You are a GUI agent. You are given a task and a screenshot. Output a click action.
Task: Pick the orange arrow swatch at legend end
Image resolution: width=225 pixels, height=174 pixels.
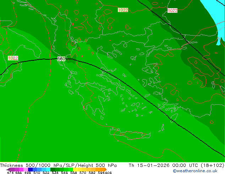[106, 169]
